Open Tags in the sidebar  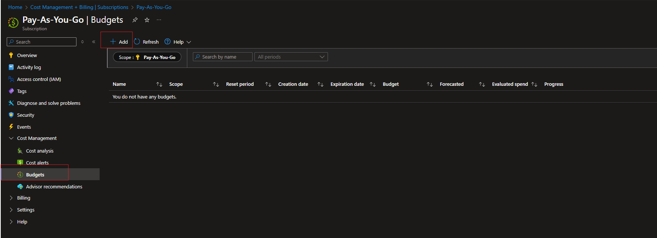pyautogui.click(x=22, y=91)
